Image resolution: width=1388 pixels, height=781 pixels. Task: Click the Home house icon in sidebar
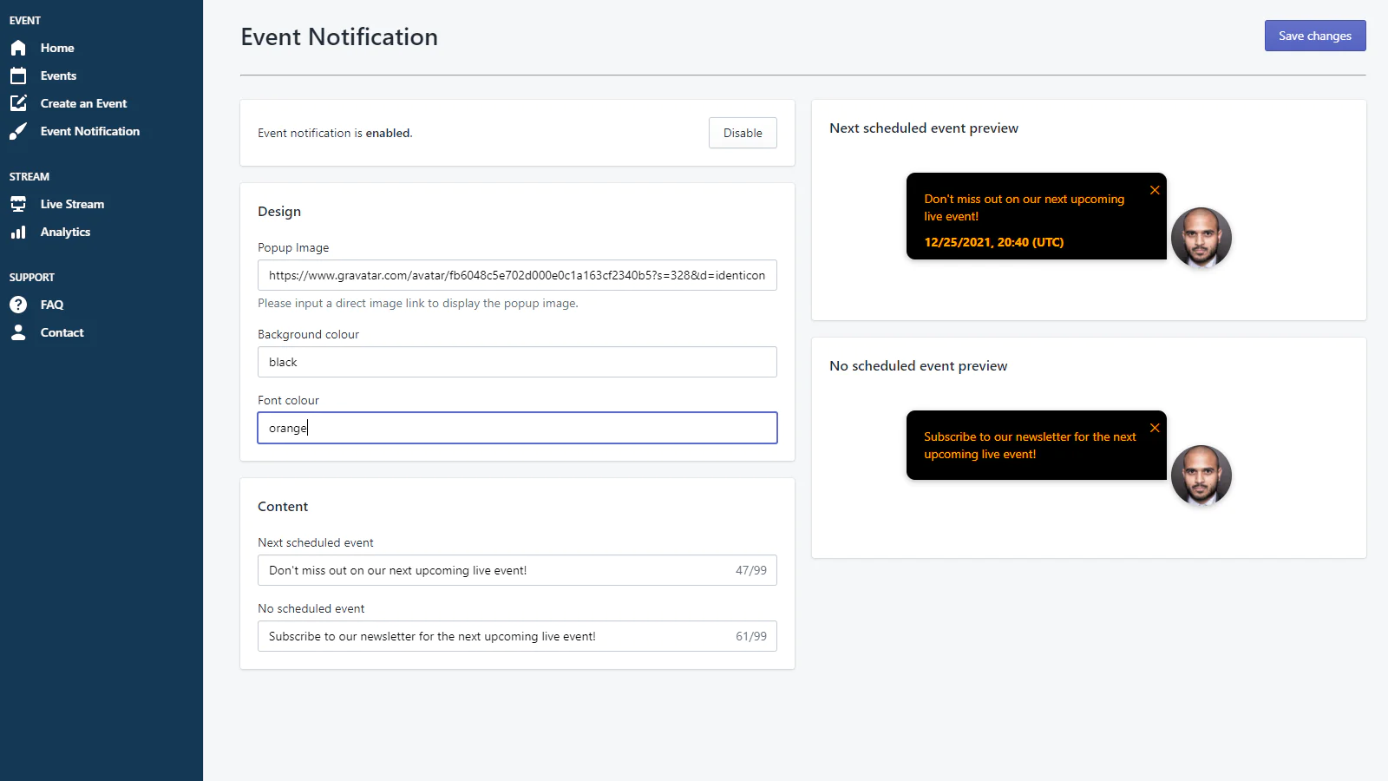coord(18,48)
